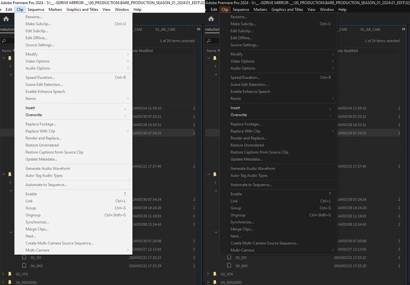Choose Restore Captions from Source Clip in dark menu
The width and height of the screenshot is (410, 285).
[278, 152]
